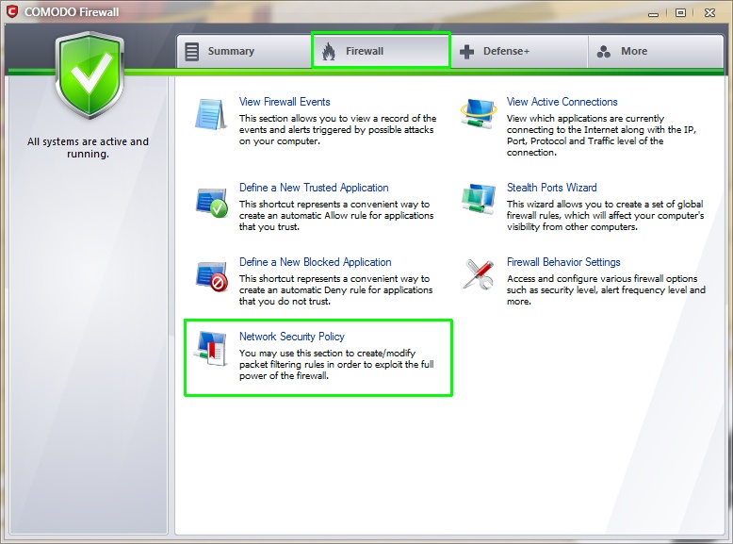
Task: Click the Firewall Behavior Settings tools icon
Action: 479,274
